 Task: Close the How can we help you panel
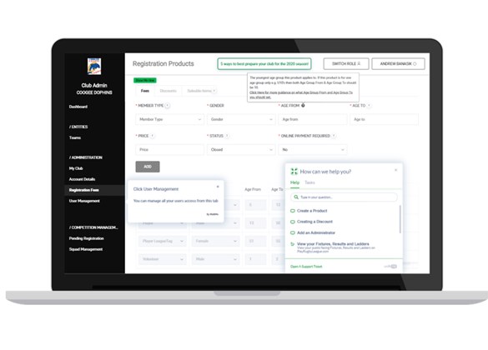pos(396,170)
